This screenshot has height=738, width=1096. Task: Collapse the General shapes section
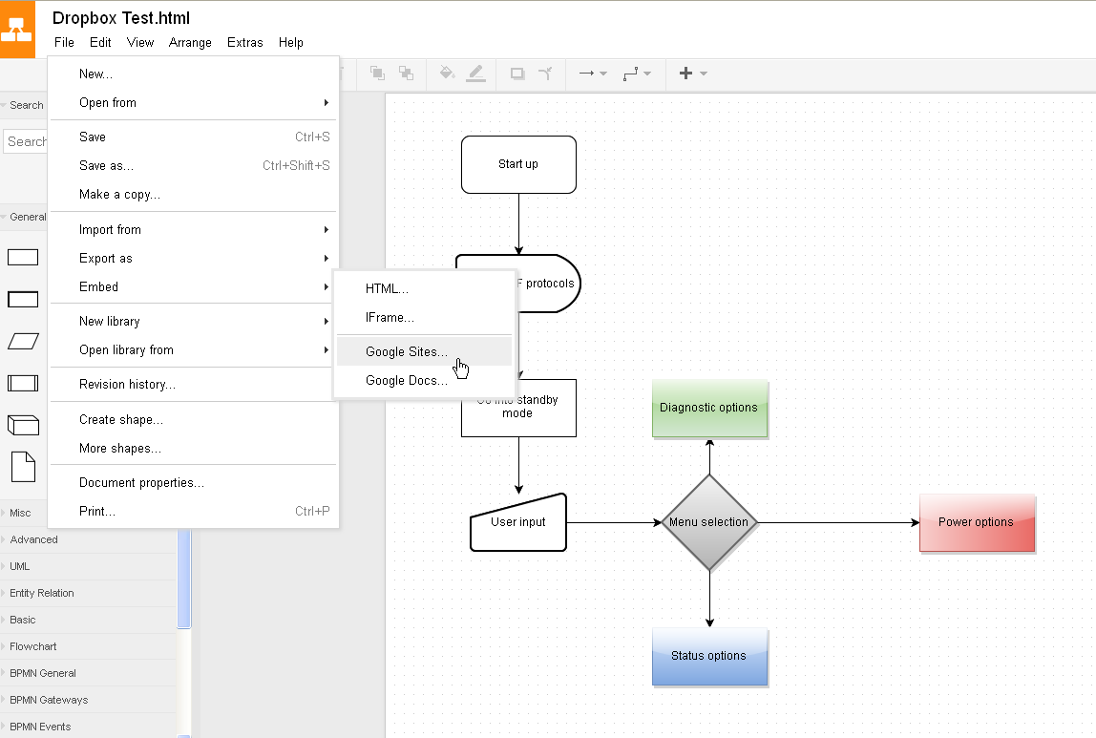(23, 217)
